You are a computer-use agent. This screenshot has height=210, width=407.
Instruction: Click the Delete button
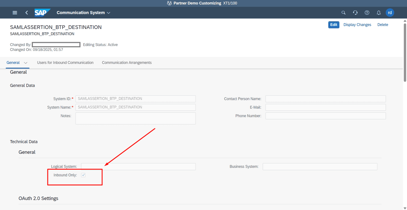click(383, 25)
